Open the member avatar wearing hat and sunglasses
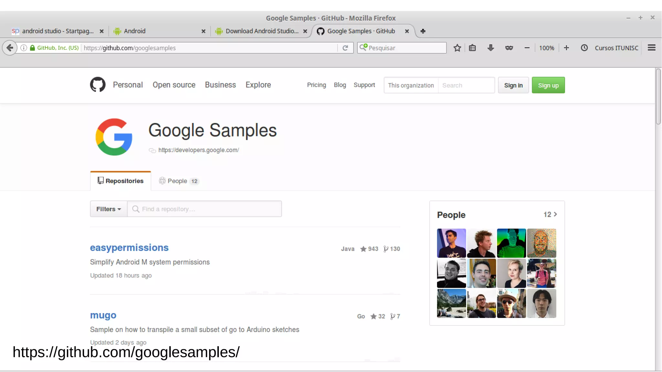 tap(511, 303)
